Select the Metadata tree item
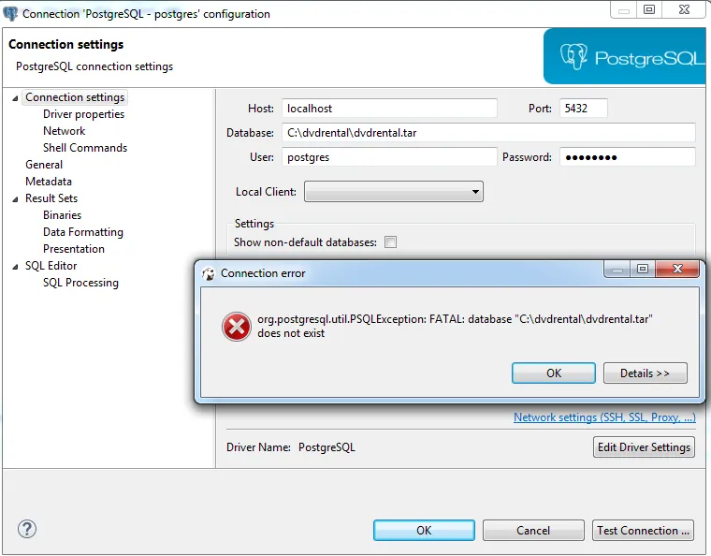Viewport: 711px width, 556px height. (49, 181)
